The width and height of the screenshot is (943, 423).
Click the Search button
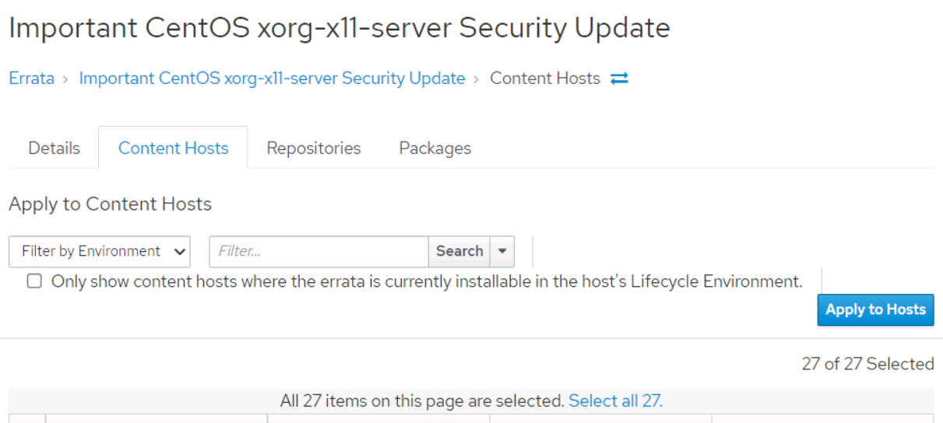[x=459, y=251]
